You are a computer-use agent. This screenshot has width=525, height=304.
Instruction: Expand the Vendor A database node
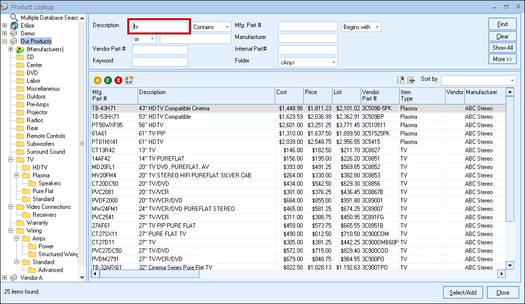click(x=5, y=278)
